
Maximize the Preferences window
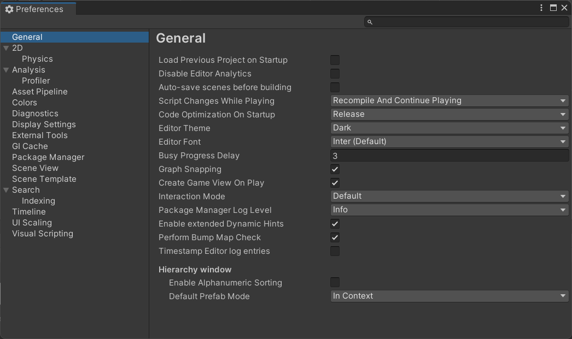pos(553,8)
